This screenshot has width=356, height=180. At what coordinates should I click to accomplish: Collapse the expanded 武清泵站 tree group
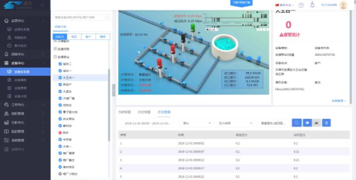click(55, 57)
